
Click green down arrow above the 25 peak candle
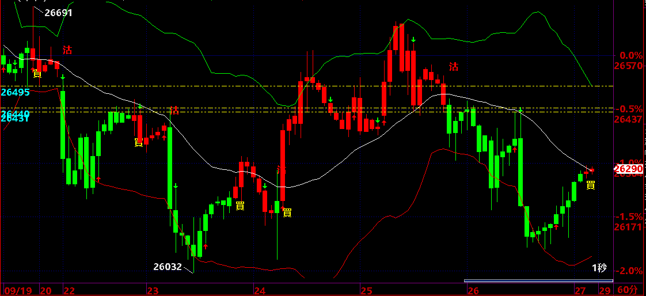point(413,40)
